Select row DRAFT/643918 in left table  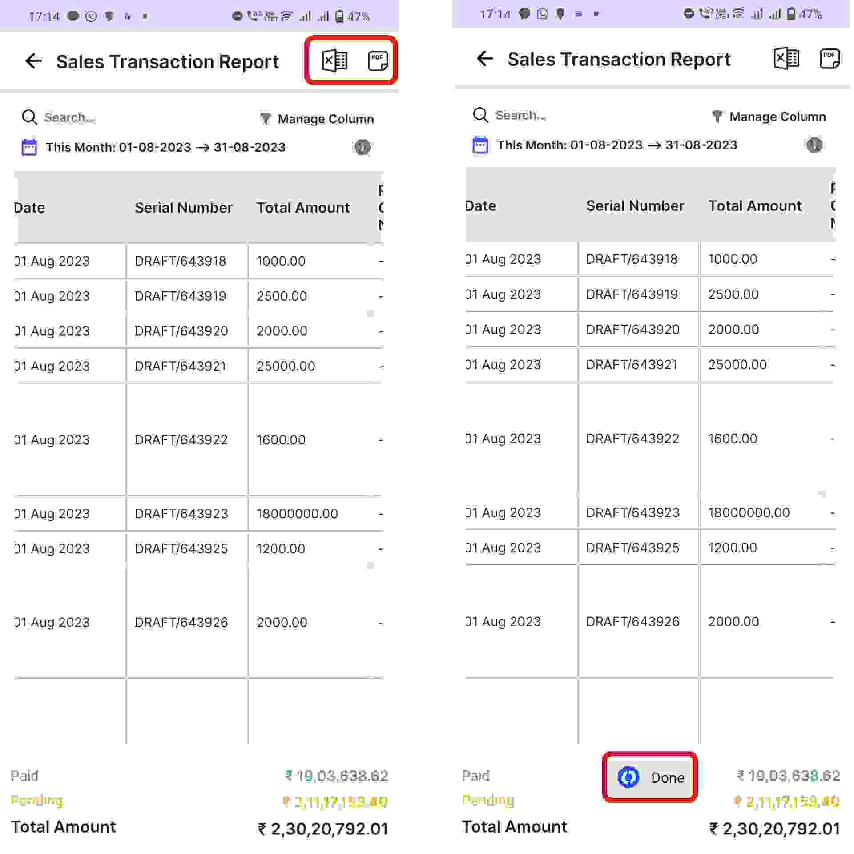[181, 261]
